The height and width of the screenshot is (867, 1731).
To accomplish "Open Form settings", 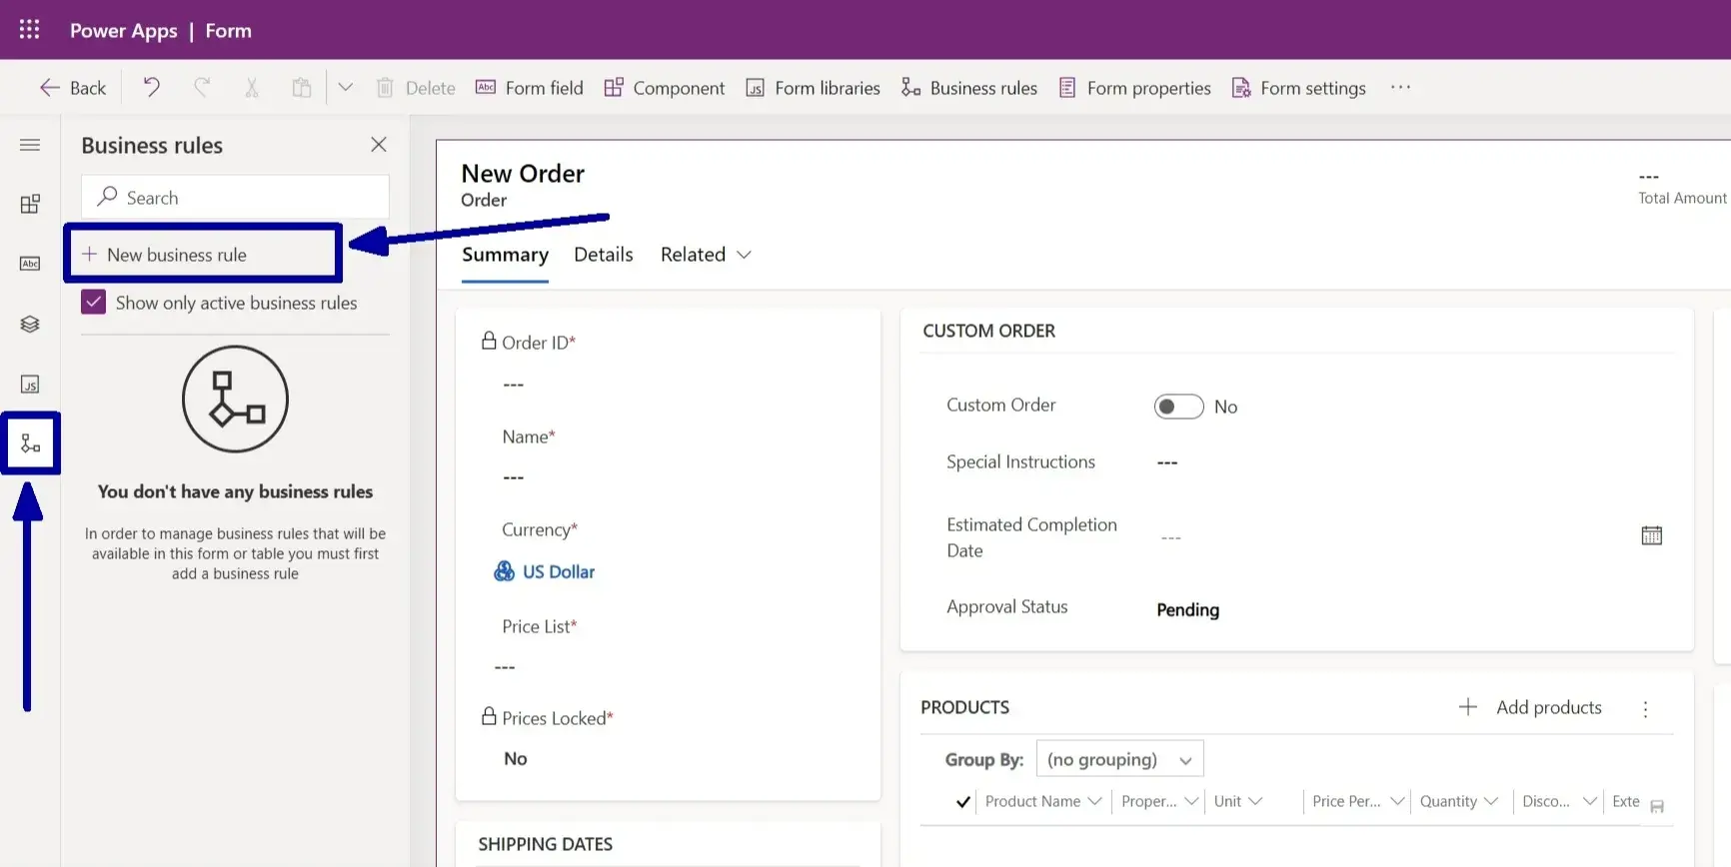I will click(x=1299, y=88).
